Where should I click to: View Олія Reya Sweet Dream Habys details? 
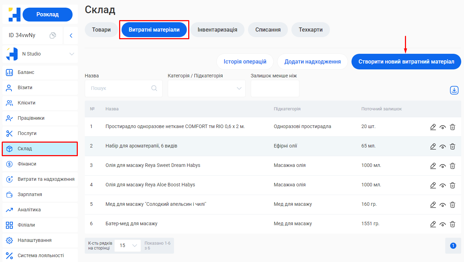point(442,166)
